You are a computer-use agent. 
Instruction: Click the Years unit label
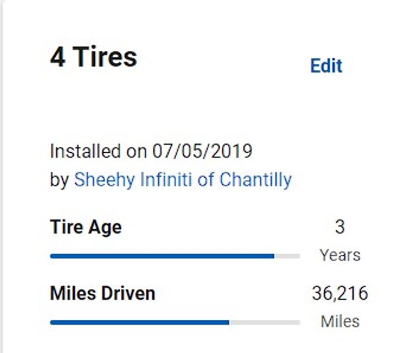pos(340,255)
